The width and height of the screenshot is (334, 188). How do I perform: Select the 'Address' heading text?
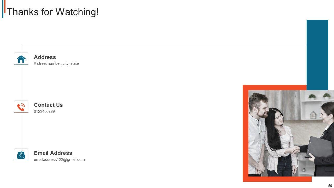coord(45,57)
